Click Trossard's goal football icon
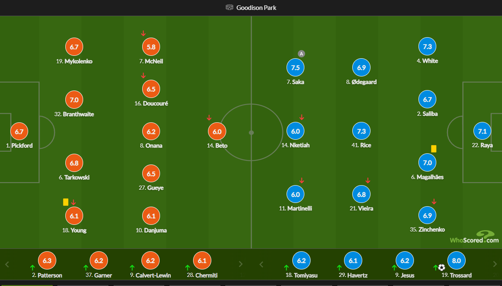 442,267
